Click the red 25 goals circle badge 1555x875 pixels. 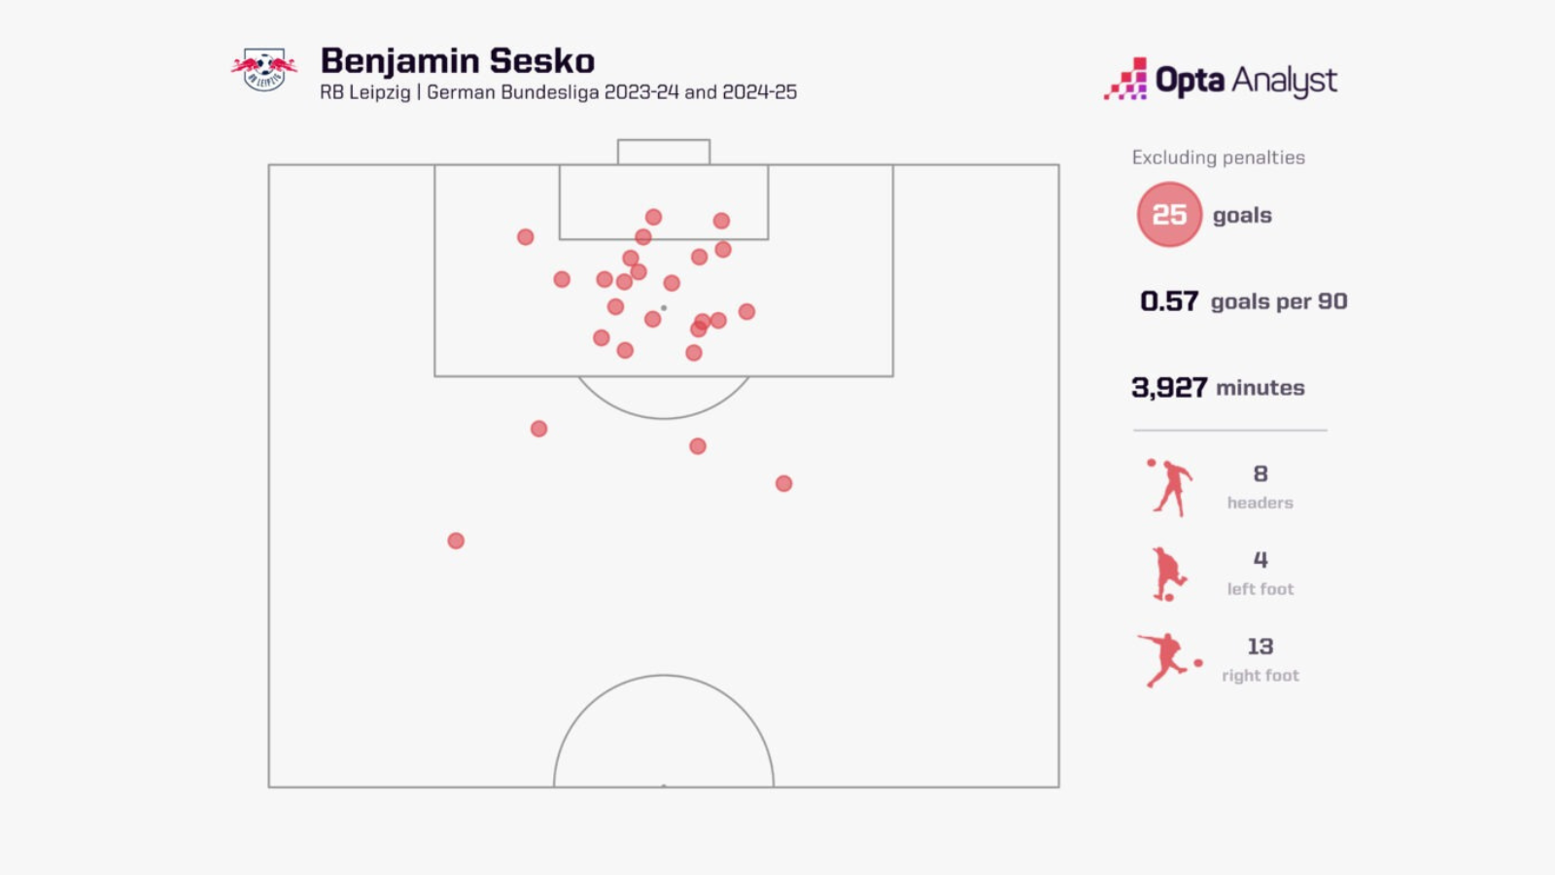coord(1169,214)
